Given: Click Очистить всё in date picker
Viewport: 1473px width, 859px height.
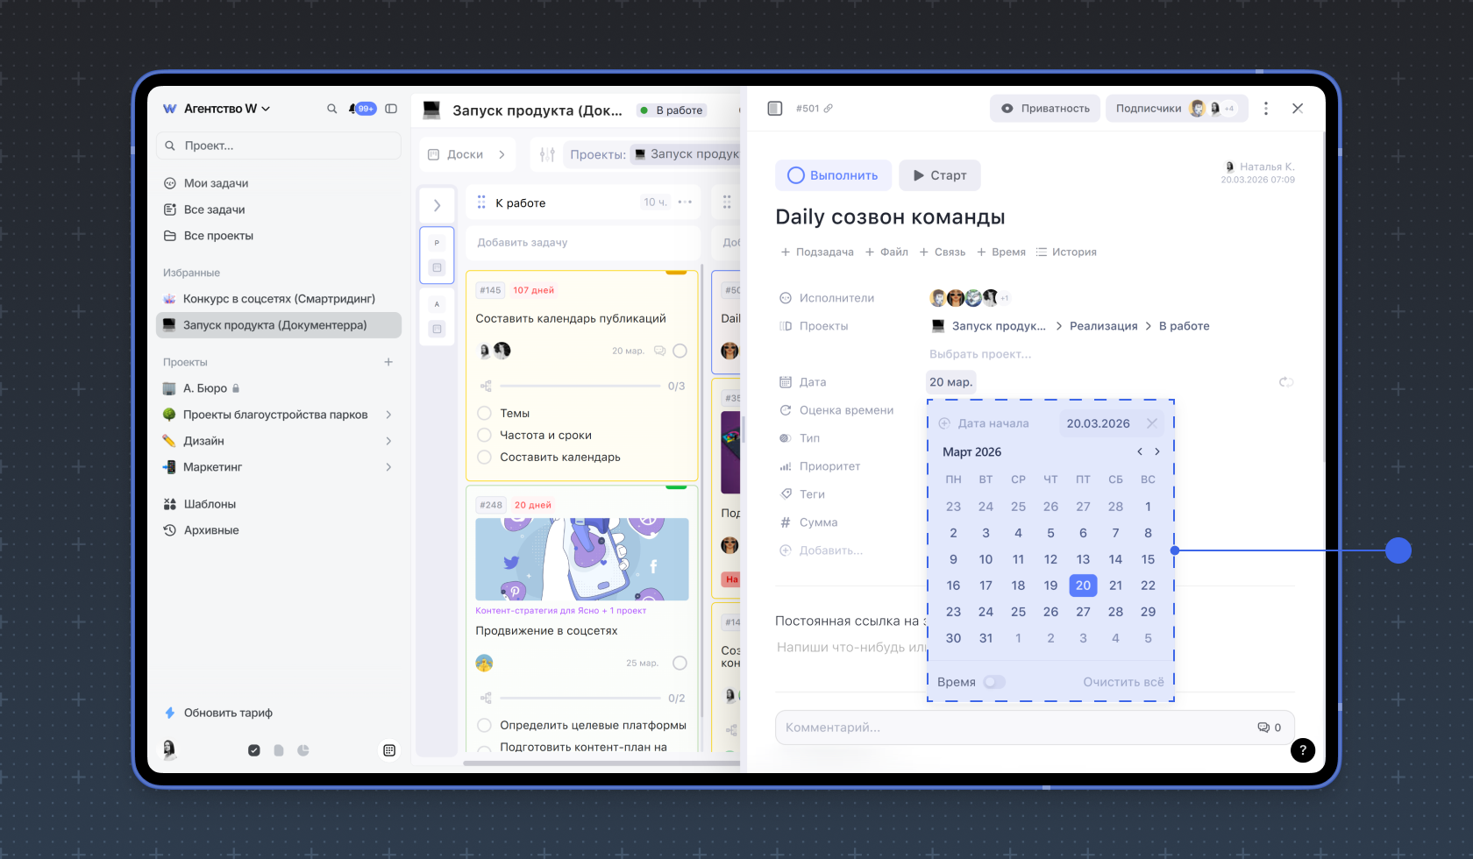Looking at the screenshot, I should [x=1123, y=682].
